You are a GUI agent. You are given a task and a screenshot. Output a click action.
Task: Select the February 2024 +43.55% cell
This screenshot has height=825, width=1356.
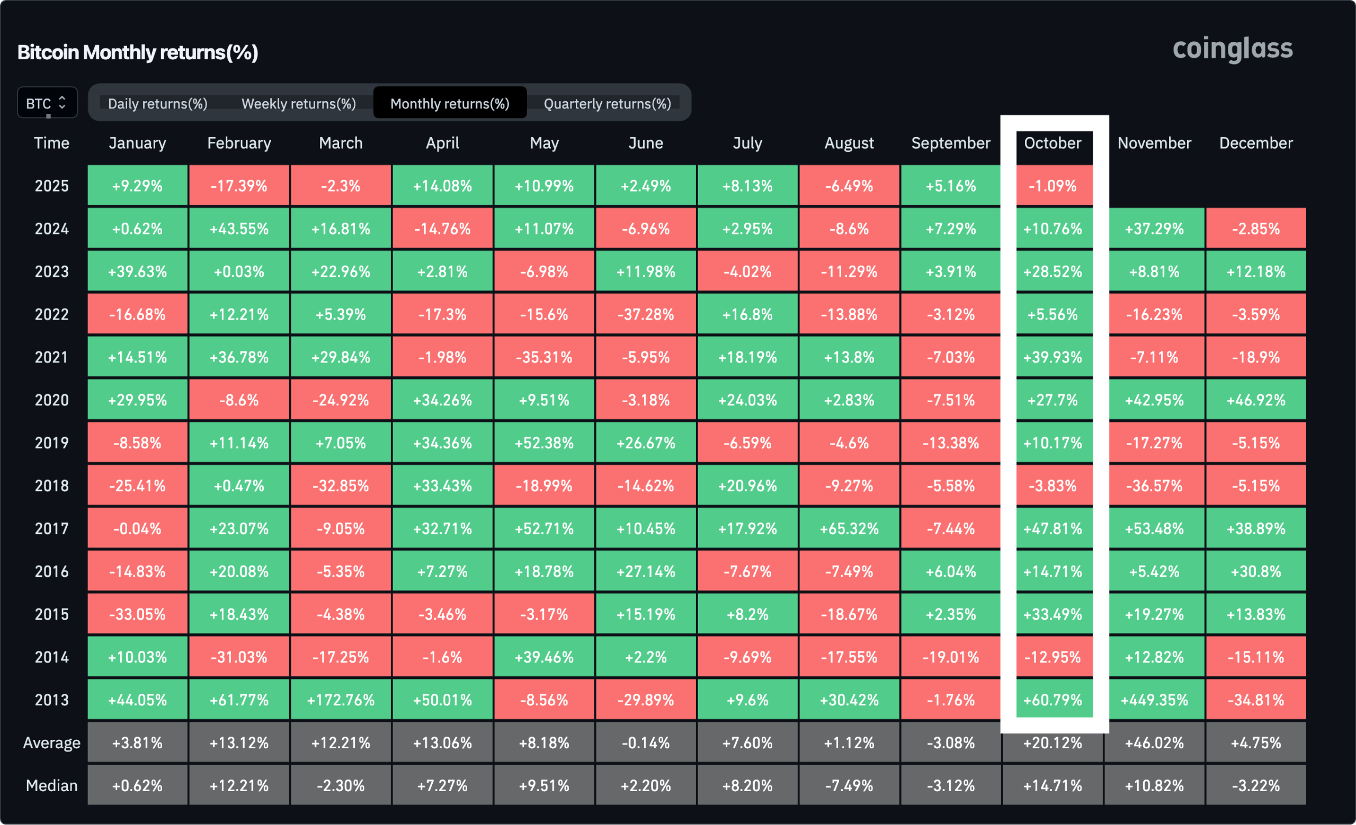point(239,229)
